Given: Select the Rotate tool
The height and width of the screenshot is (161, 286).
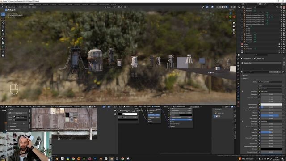Looking at the screenshot, I should [3, 26].
